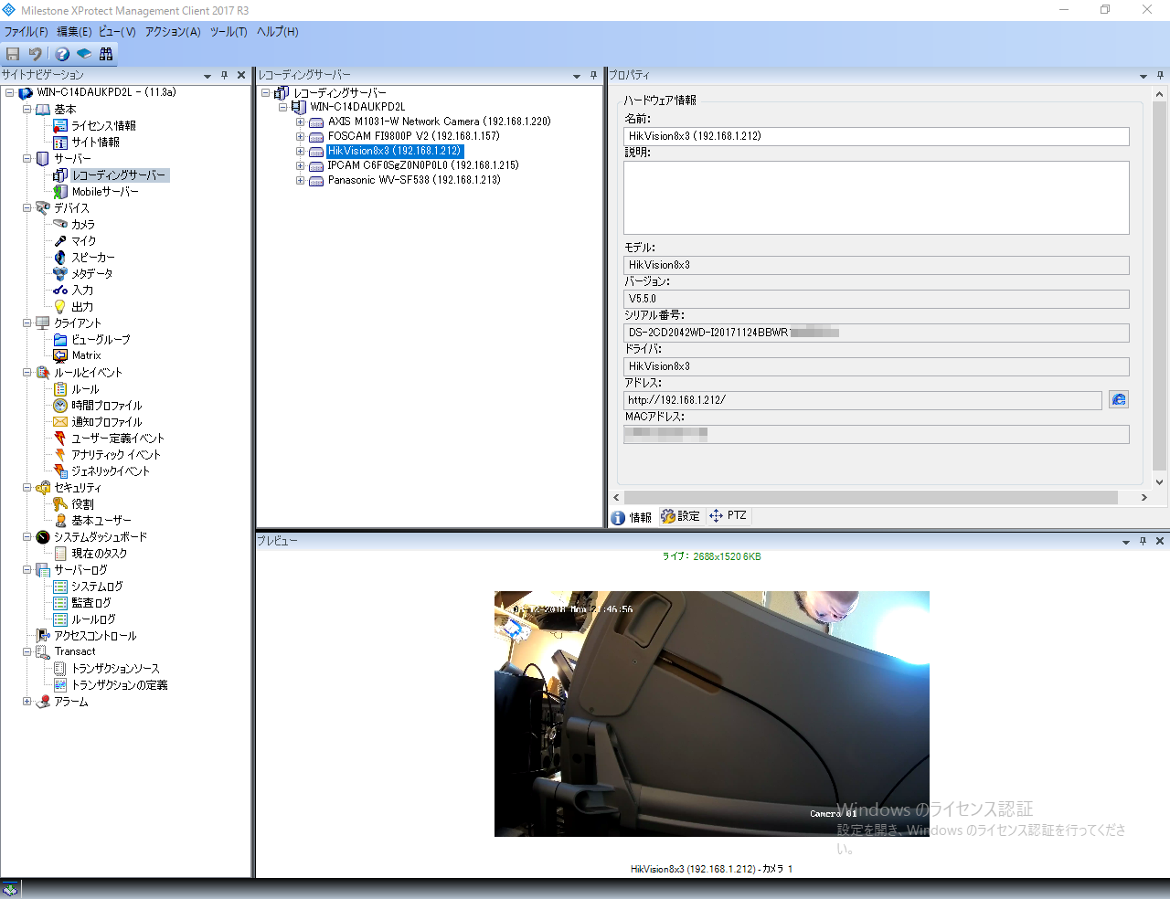Image resolution: width=1170 pixels, height=899 pixels.
Task: Open address in browser icon next to http://192.168.1.212/
Action: pos(1119,399)
